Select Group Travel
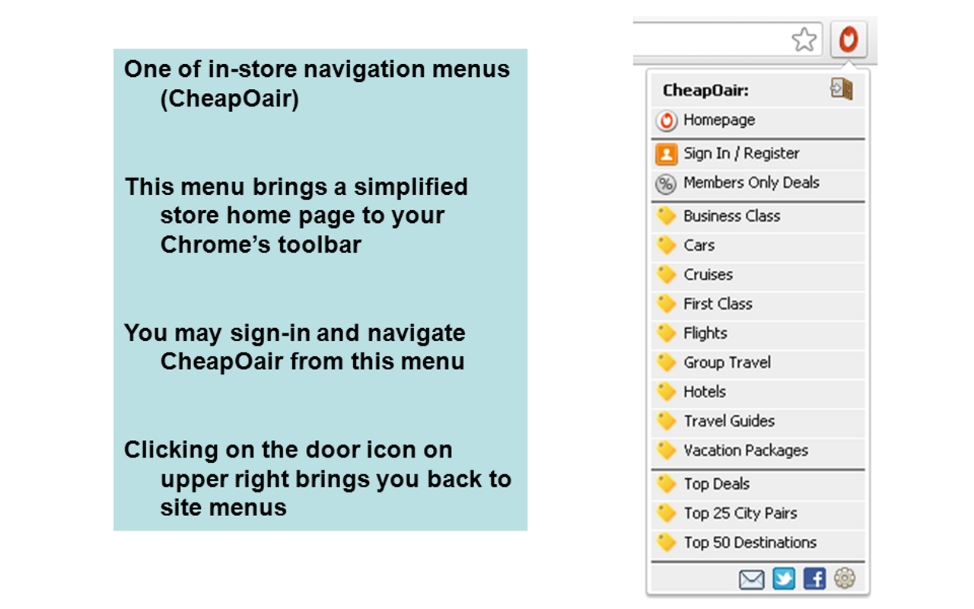The height and width of the screenshot is (609, 974). pos(727,362)
